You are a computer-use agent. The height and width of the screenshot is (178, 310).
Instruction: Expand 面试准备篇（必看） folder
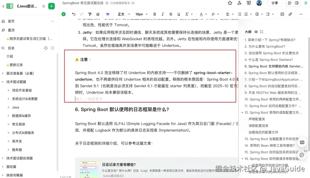click(x=3, y=73)
